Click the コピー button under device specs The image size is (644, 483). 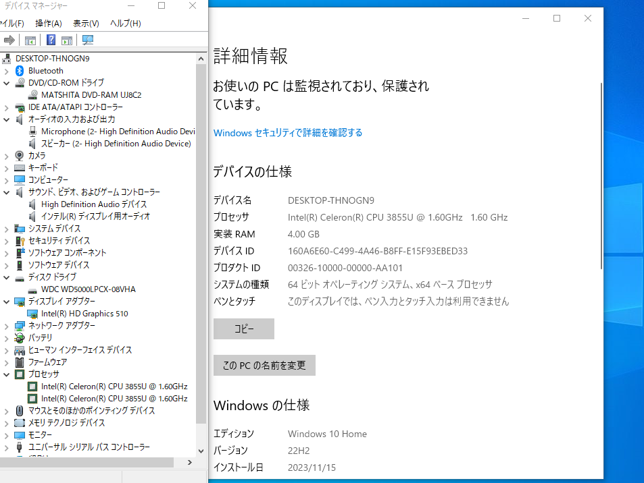244,329
